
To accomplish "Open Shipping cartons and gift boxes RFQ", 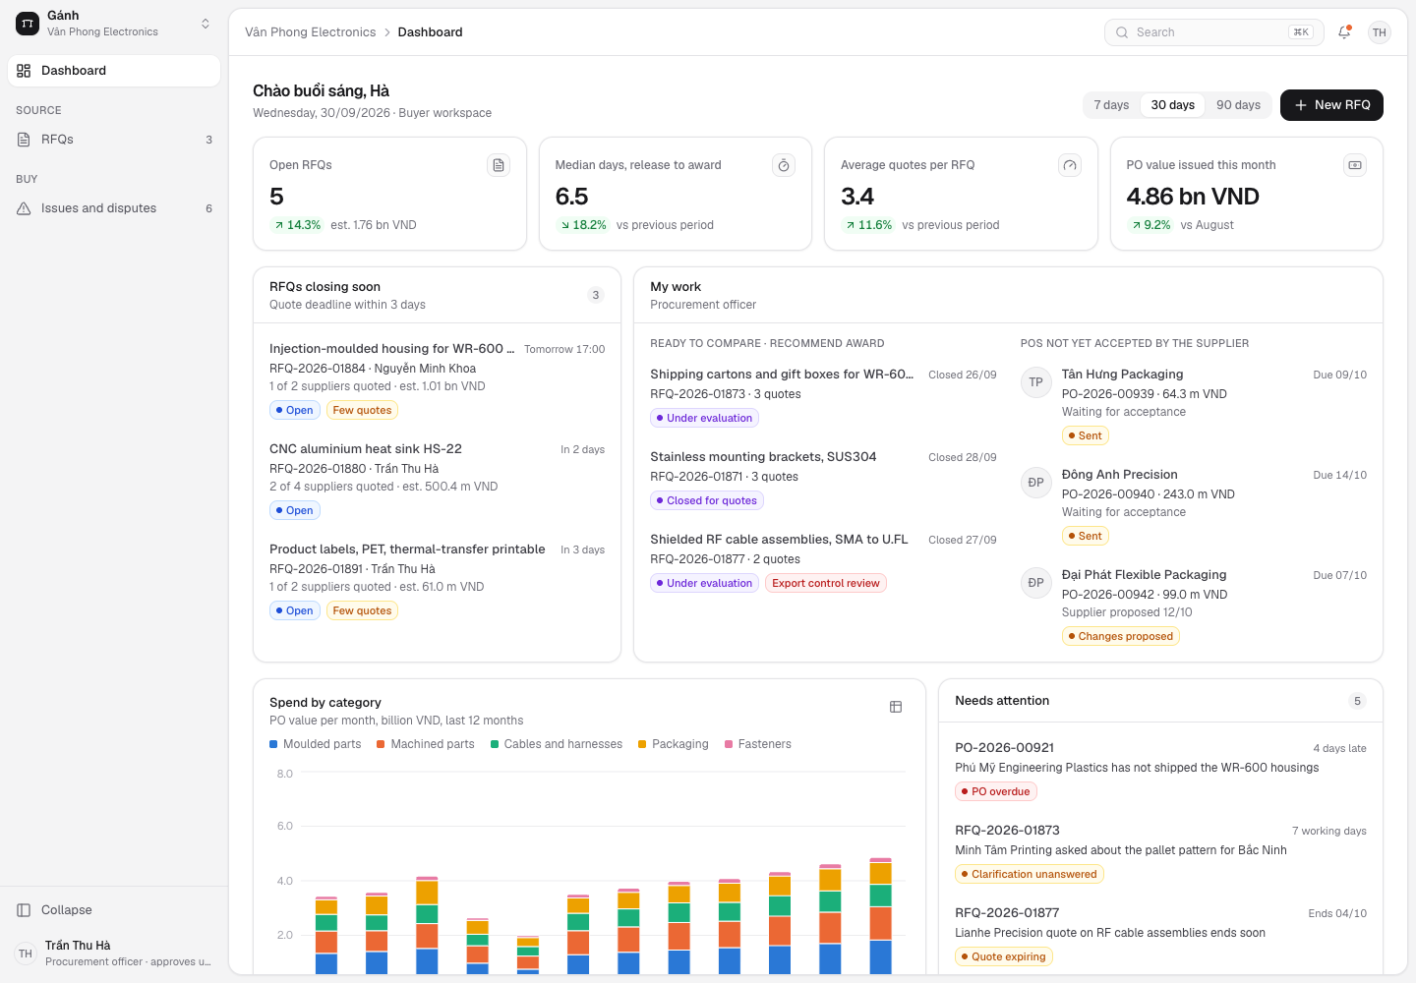I will pyautogui.click(x=823, y=396).
